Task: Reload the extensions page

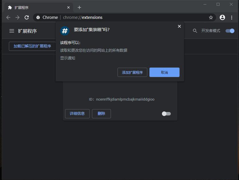Action: pyautogui.click(x=27, y=17)
